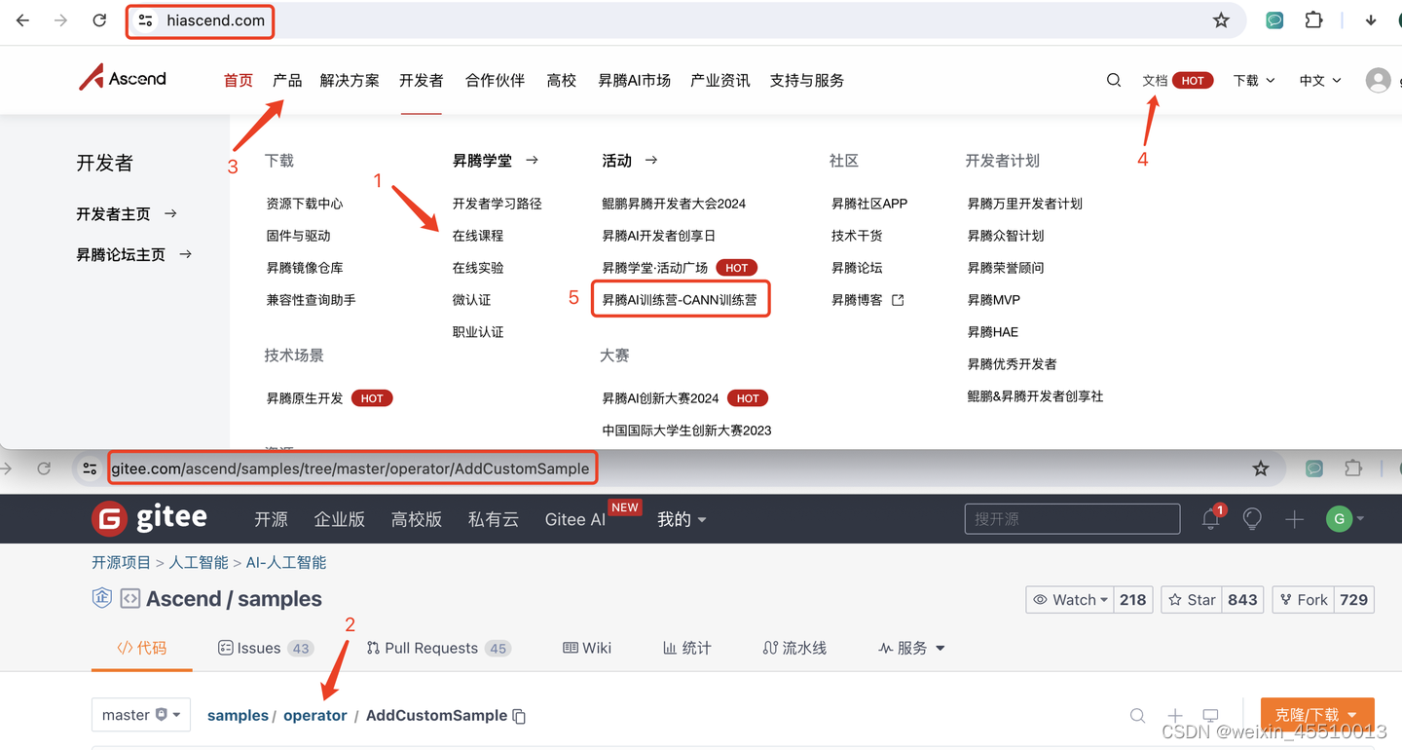The width and height of the screenshot is (1402, 750).
Task: Open gitee notifications bell
Action: coord(1211,519)
